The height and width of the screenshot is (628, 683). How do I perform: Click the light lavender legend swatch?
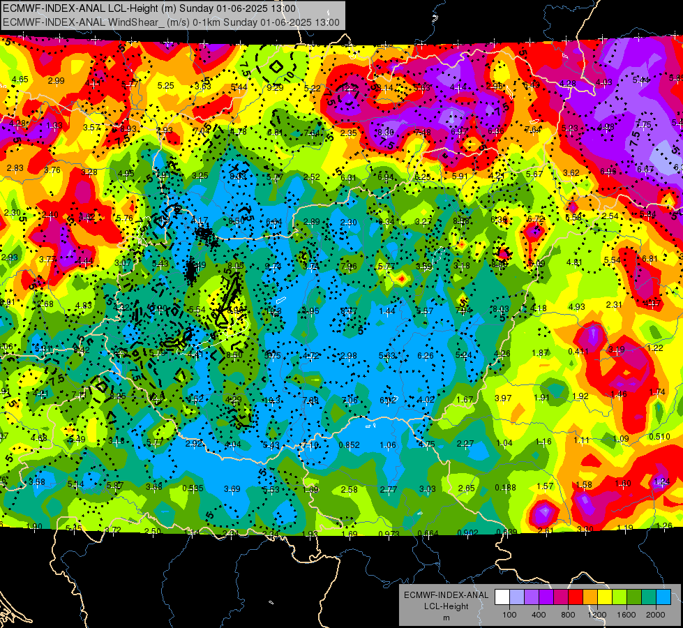(x=517, y=597)
